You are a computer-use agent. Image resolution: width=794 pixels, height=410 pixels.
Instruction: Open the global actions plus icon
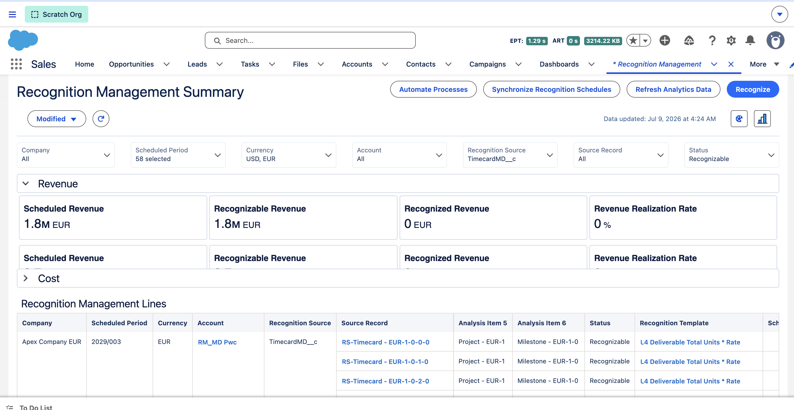pos(665,40)
